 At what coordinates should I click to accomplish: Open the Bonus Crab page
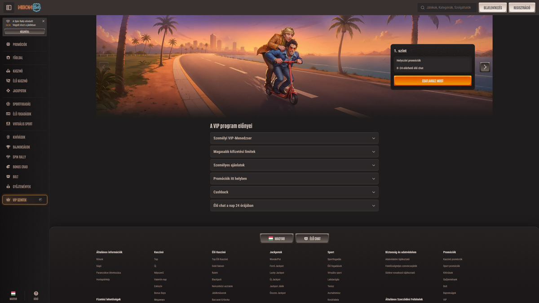pos(20,167)
